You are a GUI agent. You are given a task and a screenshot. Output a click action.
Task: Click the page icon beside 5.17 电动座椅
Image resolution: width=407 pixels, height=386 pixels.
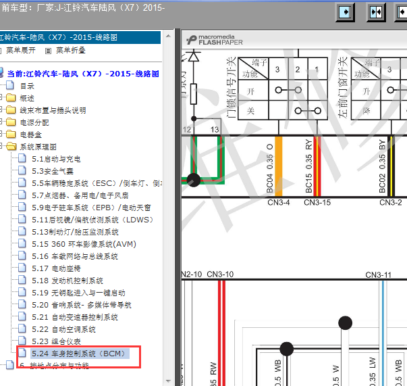click(x=22, y=268)
